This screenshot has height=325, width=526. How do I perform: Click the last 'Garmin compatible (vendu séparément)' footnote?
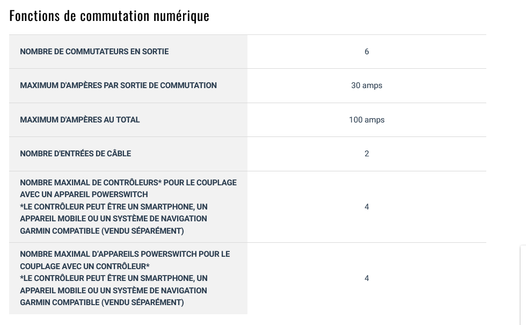click(x=102, y=302)
